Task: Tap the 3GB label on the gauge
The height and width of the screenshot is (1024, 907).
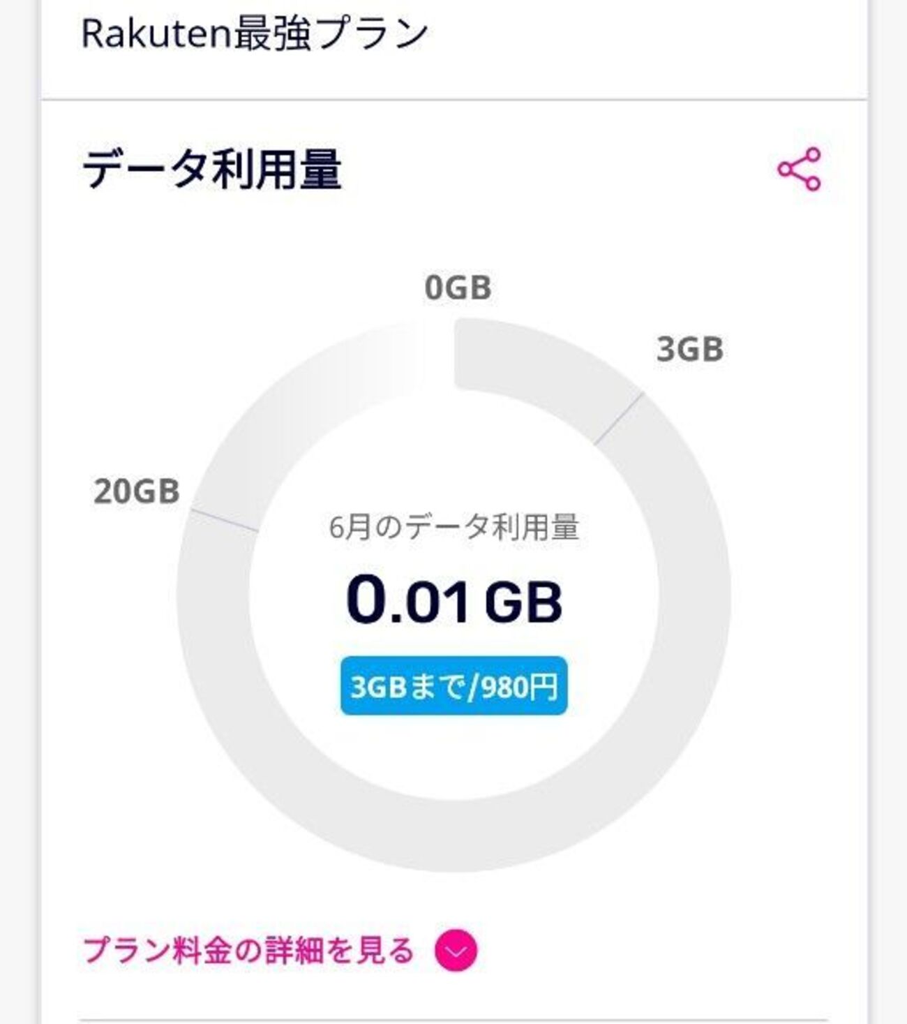Action: tap(689, 349)
